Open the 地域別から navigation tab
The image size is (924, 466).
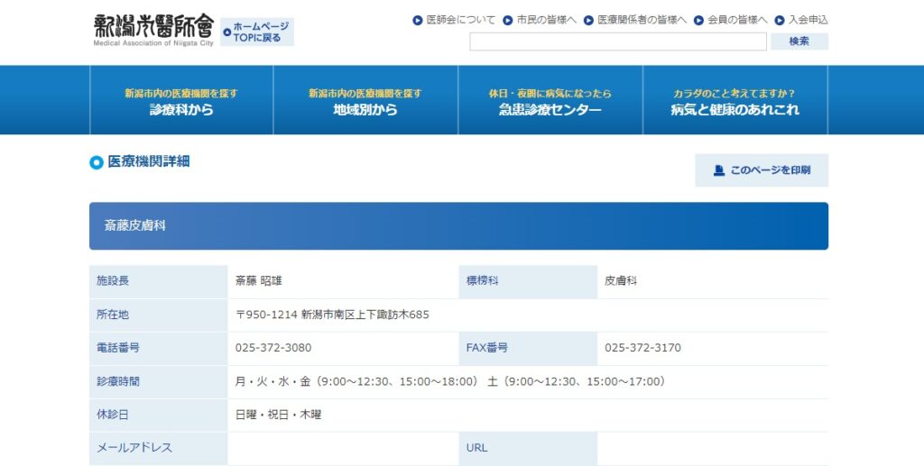[365, 100]
